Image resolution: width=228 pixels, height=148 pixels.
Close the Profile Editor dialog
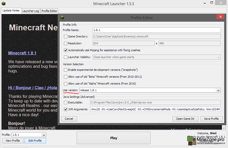click(220, 17)
